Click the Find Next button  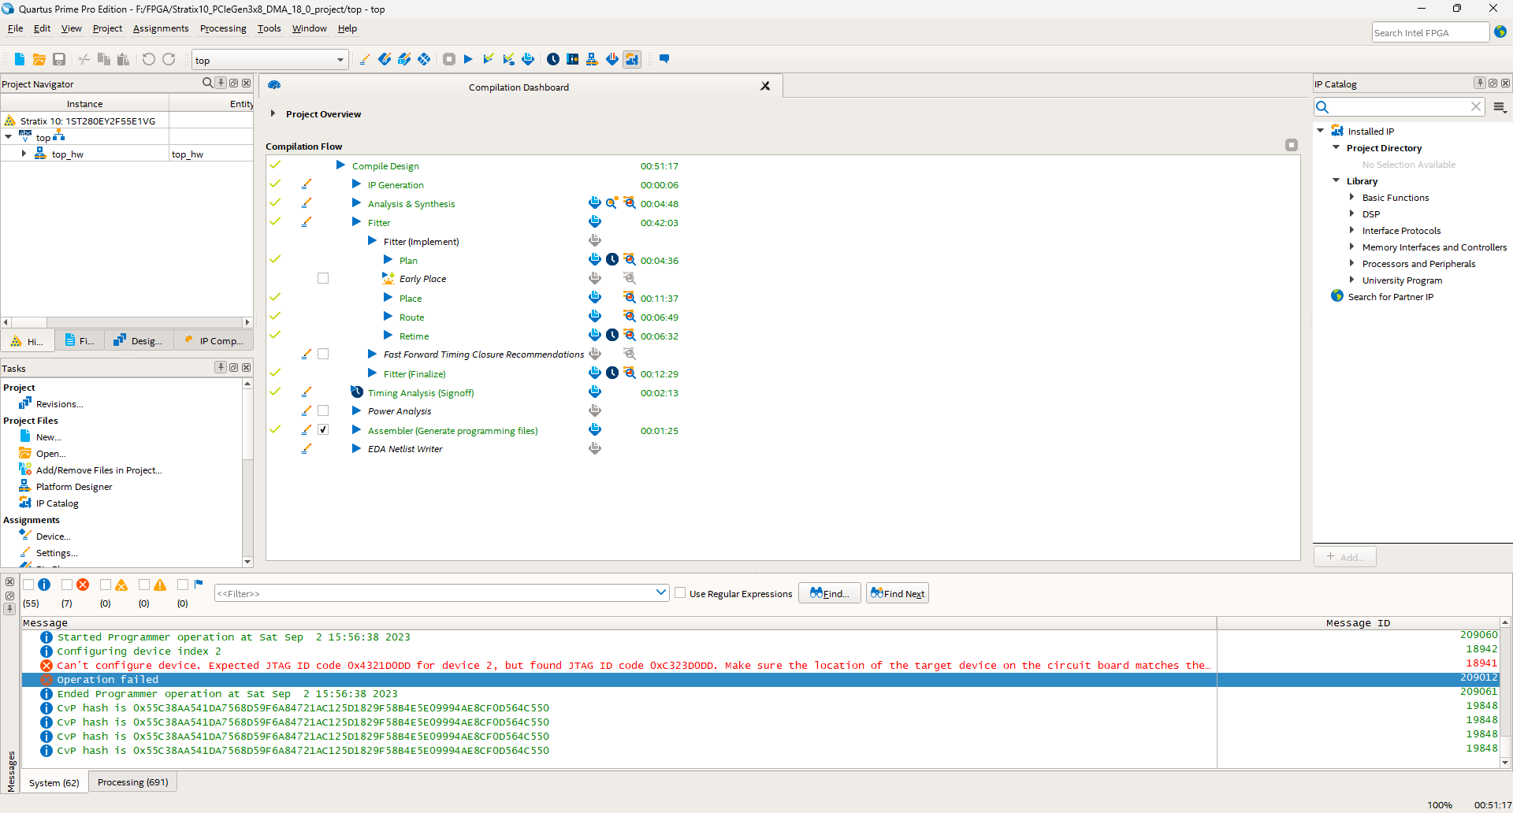(897, 592)
